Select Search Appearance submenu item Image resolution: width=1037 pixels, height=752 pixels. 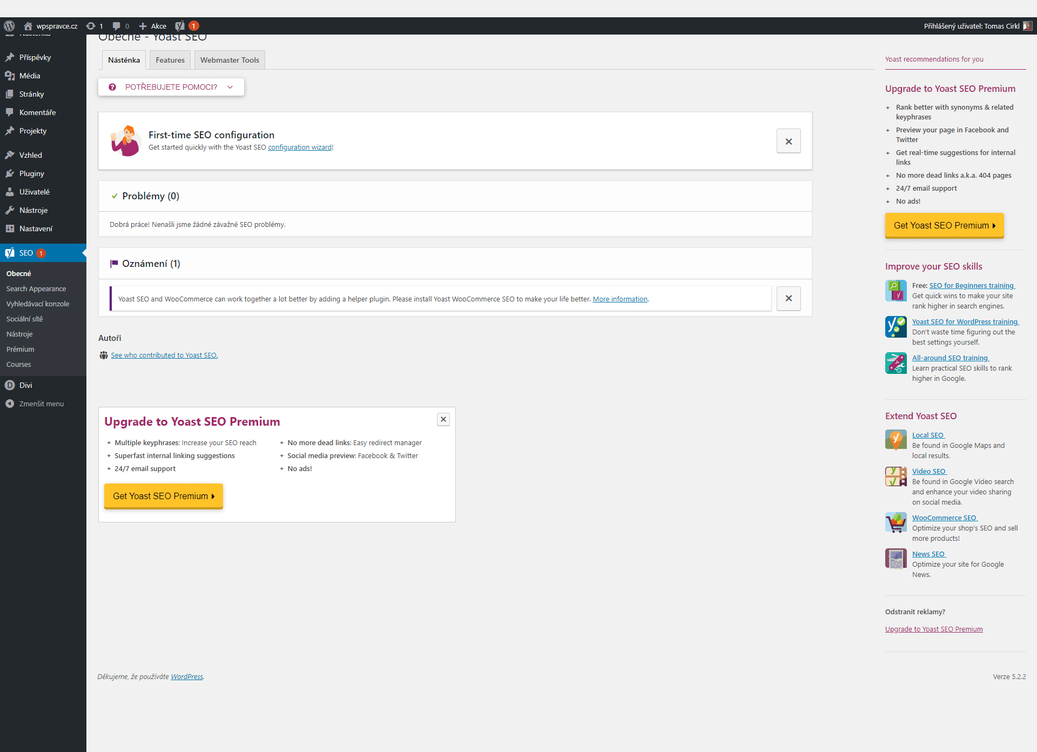(36, 289)
